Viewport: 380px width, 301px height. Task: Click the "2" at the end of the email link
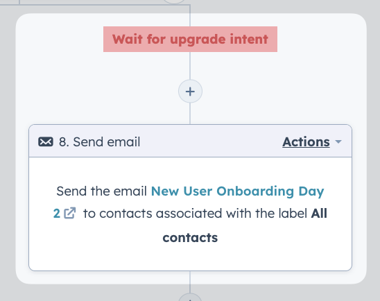point(56,214)
